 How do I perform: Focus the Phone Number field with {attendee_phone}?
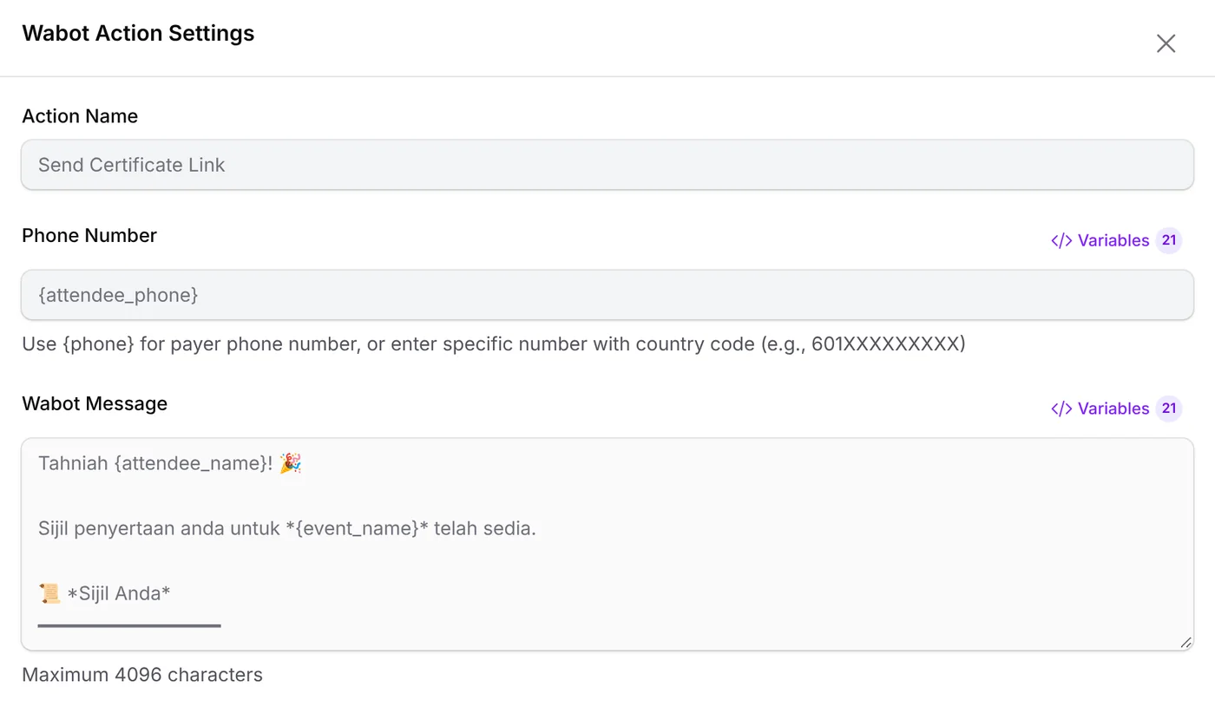[x=607, y=295]
